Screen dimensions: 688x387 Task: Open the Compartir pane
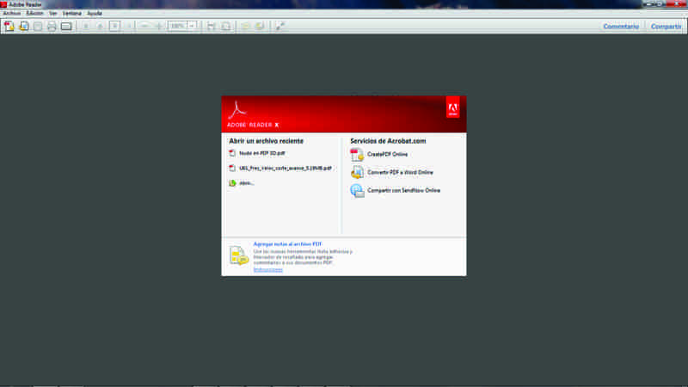point(666,27)
